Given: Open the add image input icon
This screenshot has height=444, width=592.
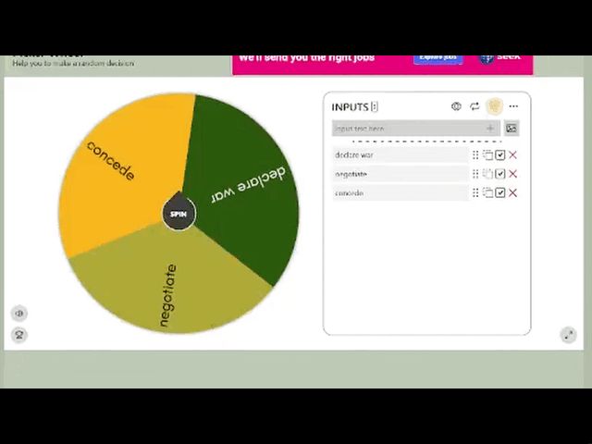Looking at the screenshot, I should coord(512,129).
